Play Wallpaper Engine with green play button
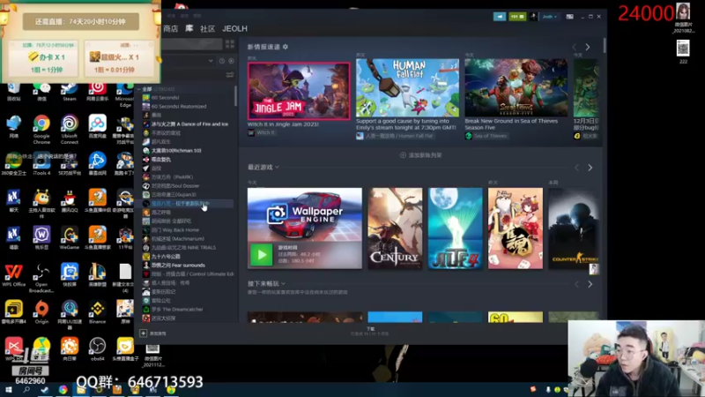Image resolution: width=705 pixels, height=397 pixels. click(261, 255)
